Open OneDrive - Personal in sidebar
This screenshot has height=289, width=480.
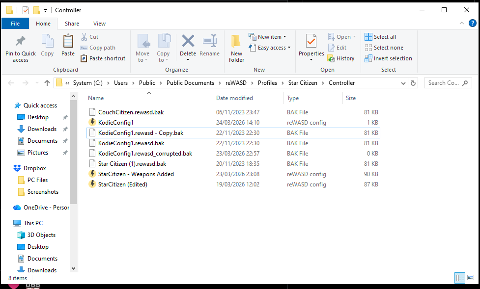[x=41, y=208]
